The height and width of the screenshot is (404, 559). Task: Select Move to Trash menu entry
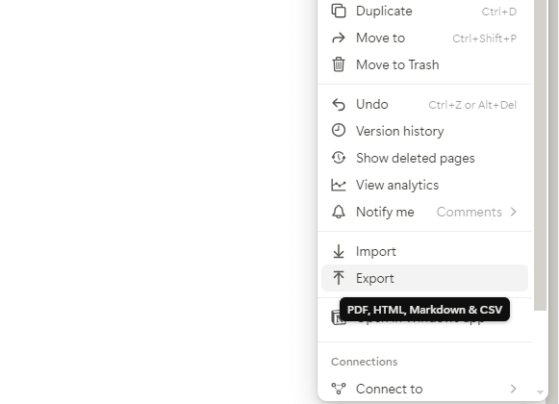(x=424, y=64)
